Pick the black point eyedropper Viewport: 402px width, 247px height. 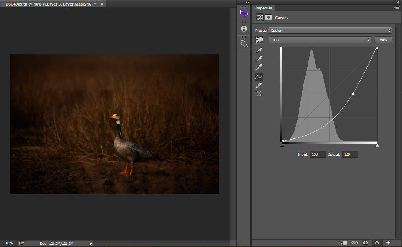coord(259,50)
